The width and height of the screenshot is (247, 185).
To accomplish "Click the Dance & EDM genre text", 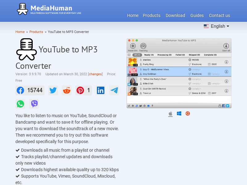I will tap(199, 93).
